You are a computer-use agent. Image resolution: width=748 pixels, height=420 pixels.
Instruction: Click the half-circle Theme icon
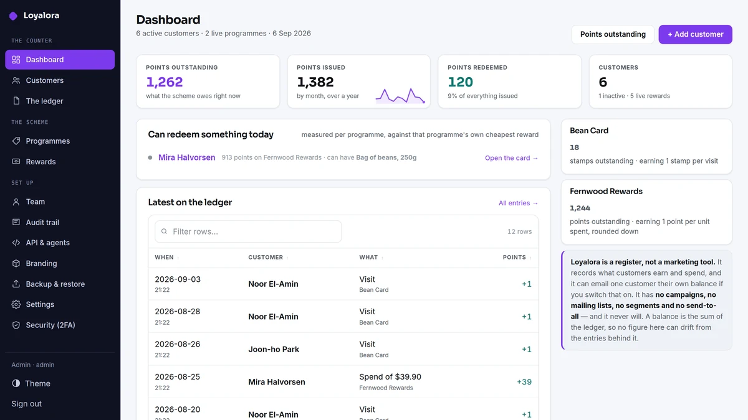click(16, 383)
